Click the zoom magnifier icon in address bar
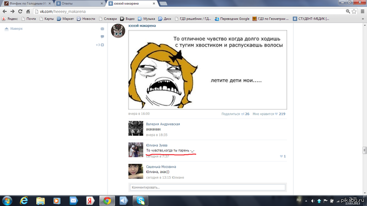The image size is (367, 206). click(x=348, y=11)
